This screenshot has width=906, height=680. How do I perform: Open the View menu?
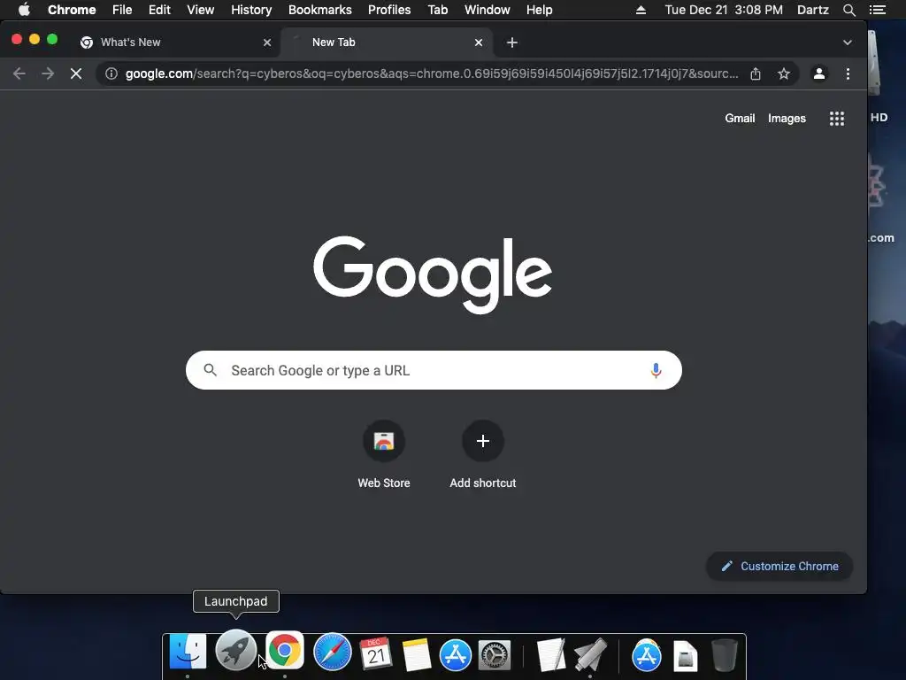201,10
